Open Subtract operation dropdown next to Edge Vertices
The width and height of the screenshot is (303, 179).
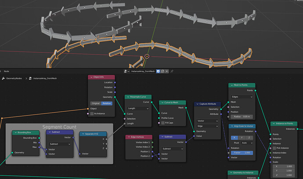coord(173,149)
